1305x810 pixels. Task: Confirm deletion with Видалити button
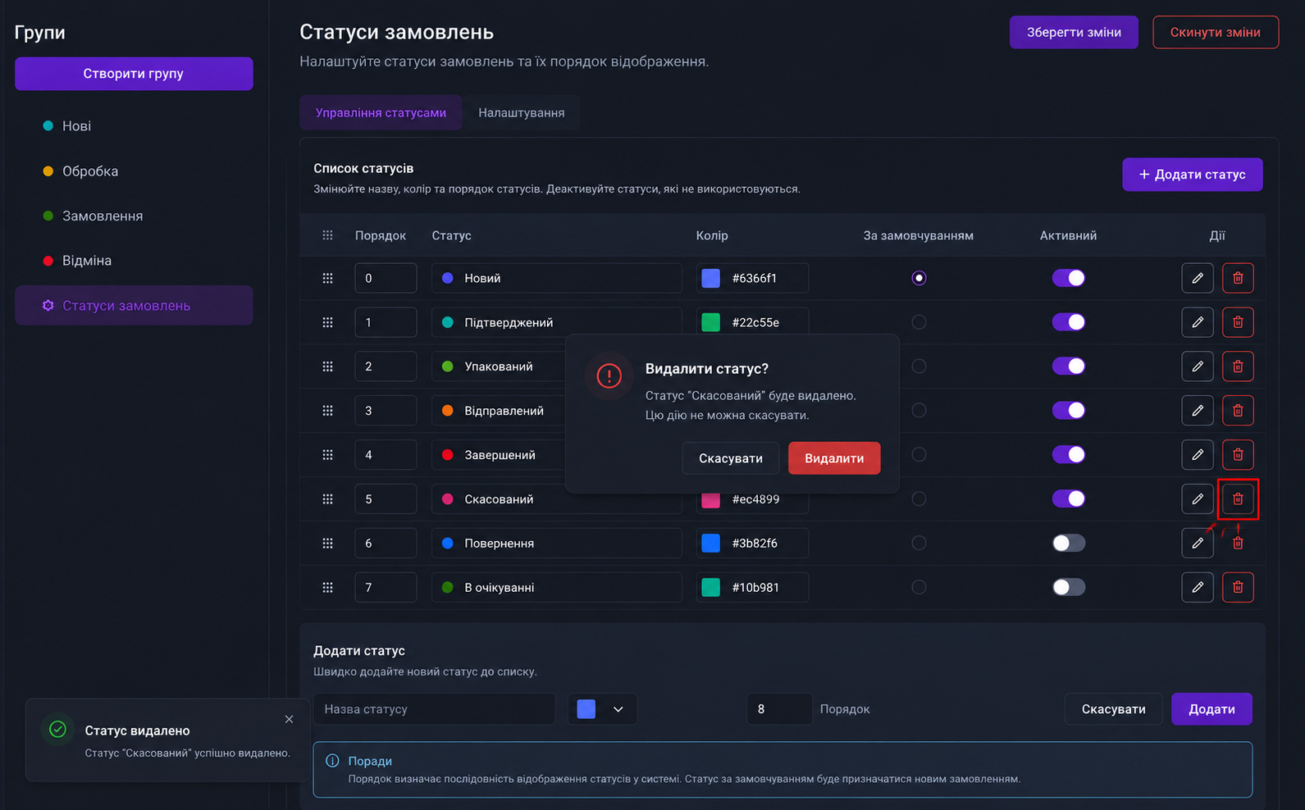(834, 458)
